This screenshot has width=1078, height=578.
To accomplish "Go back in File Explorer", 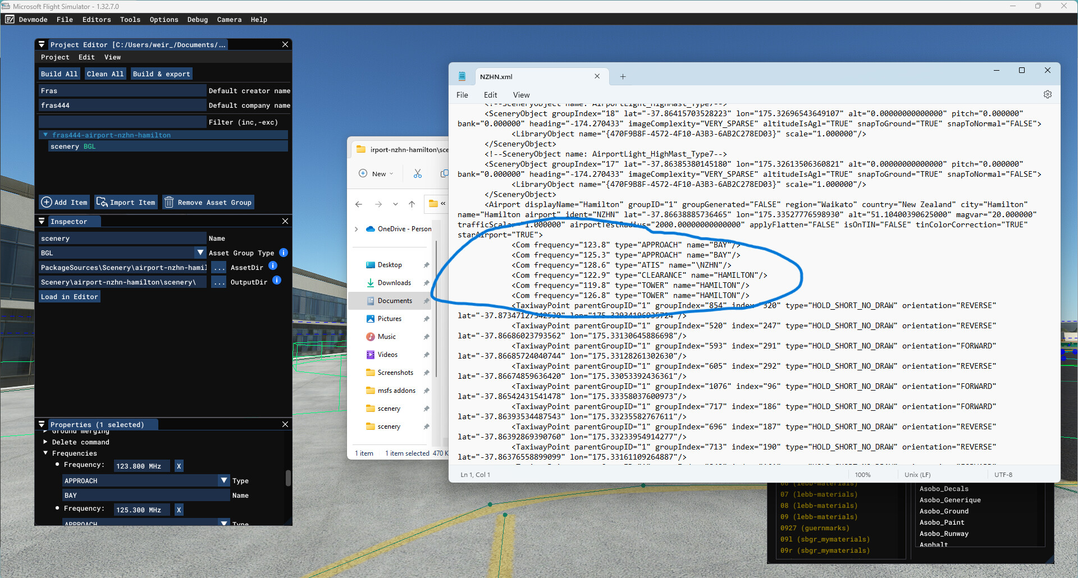I will [x=359, y=204].
